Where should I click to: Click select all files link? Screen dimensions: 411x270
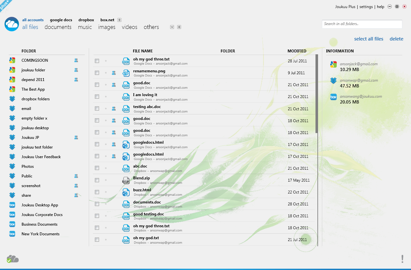click(369, 39)
